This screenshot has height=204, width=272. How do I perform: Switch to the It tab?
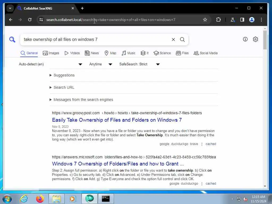[144, 53]
